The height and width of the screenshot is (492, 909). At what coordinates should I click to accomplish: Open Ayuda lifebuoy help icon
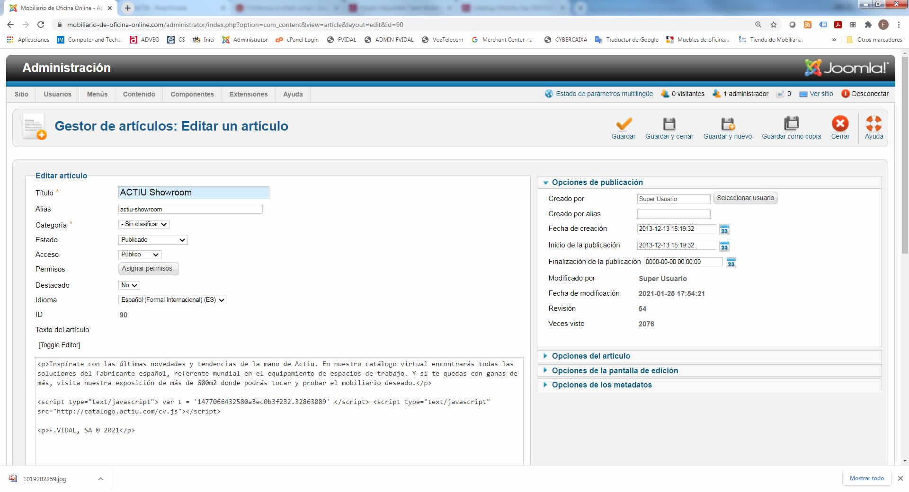874,123
